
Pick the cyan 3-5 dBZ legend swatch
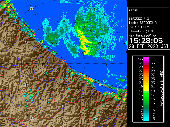coord(146,119)
